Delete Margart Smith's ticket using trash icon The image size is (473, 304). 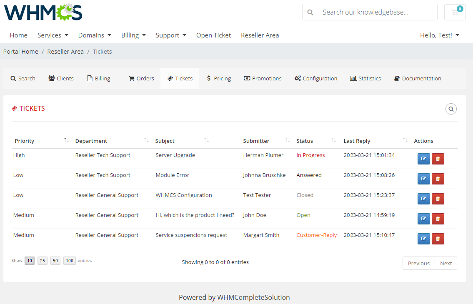tap(438, 239)
